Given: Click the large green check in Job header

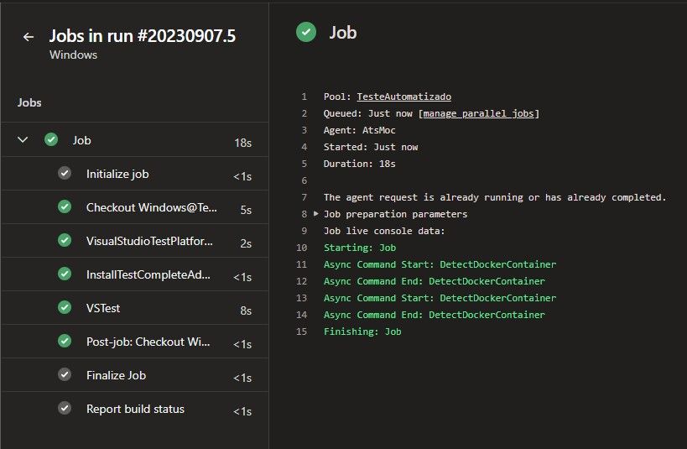Looking at the screenshot, I should [306, 33].
